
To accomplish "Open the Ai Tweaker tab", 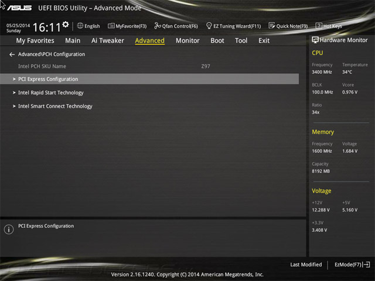I will point(108,40).
